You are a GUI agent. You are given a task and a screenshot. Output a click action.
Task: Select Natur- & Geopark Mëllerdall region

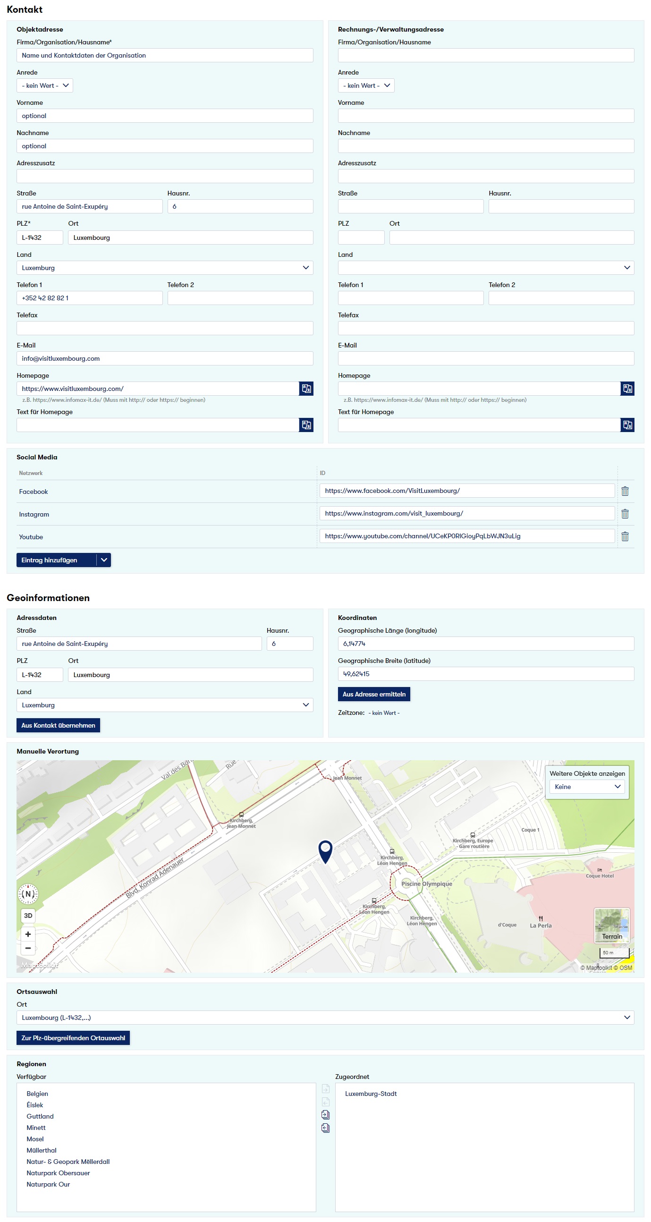pos(68,1162)
